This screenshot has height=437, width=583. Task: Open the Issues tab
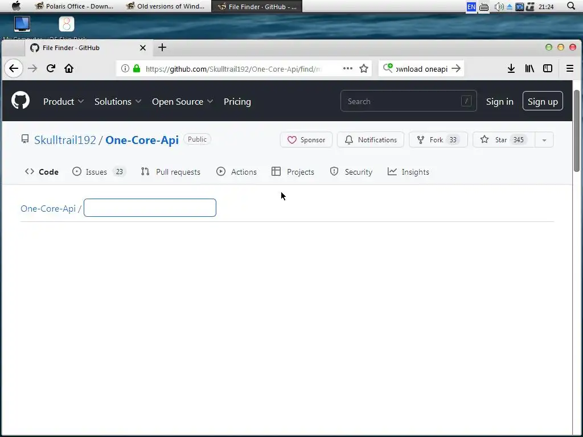pos(99,172)
